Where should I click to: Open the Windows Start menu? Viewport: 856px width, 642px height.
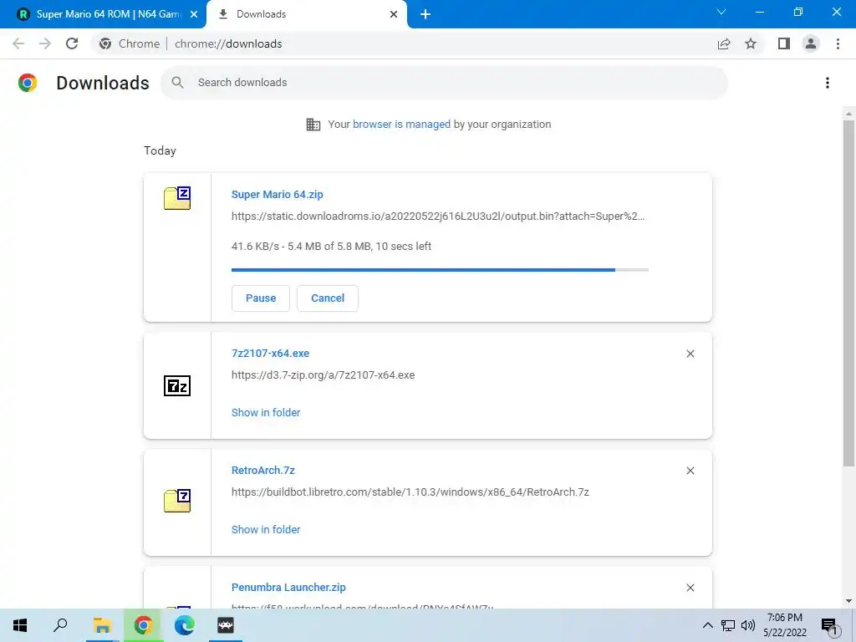pos(20,625)
